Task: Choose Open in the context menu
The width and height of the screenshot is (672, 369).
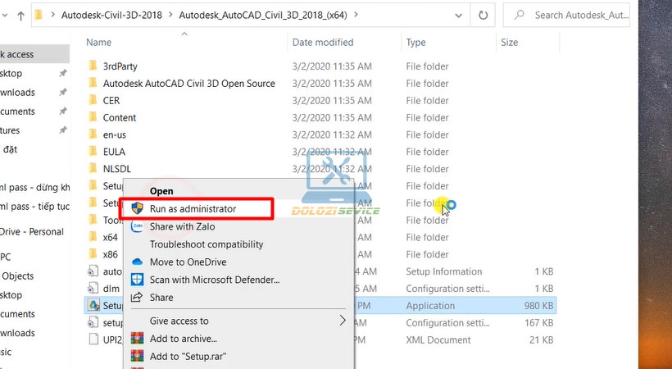Action: pyautogui.click(x=161, y=191)
